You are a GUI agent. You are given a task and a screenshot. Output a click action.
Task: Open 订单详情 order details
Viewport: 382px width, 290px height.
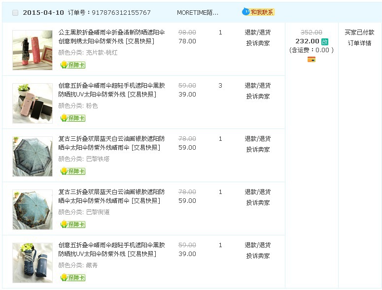click(x=360, y=43)
